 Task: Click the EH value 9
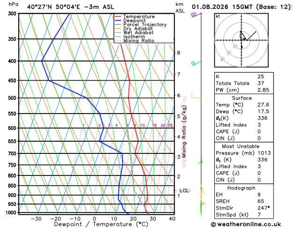(x=259, y=195)
